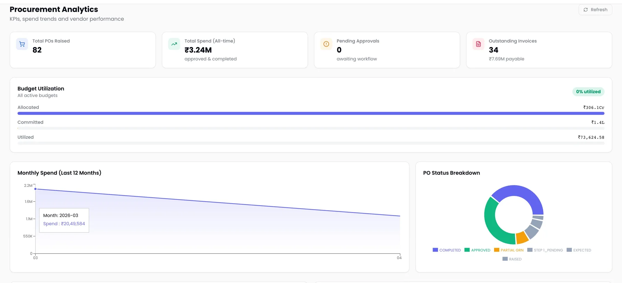The image size is (622, 283).
Task: Click the trending arrow icon beside Total Spend
Action: [x=174, y=44]
